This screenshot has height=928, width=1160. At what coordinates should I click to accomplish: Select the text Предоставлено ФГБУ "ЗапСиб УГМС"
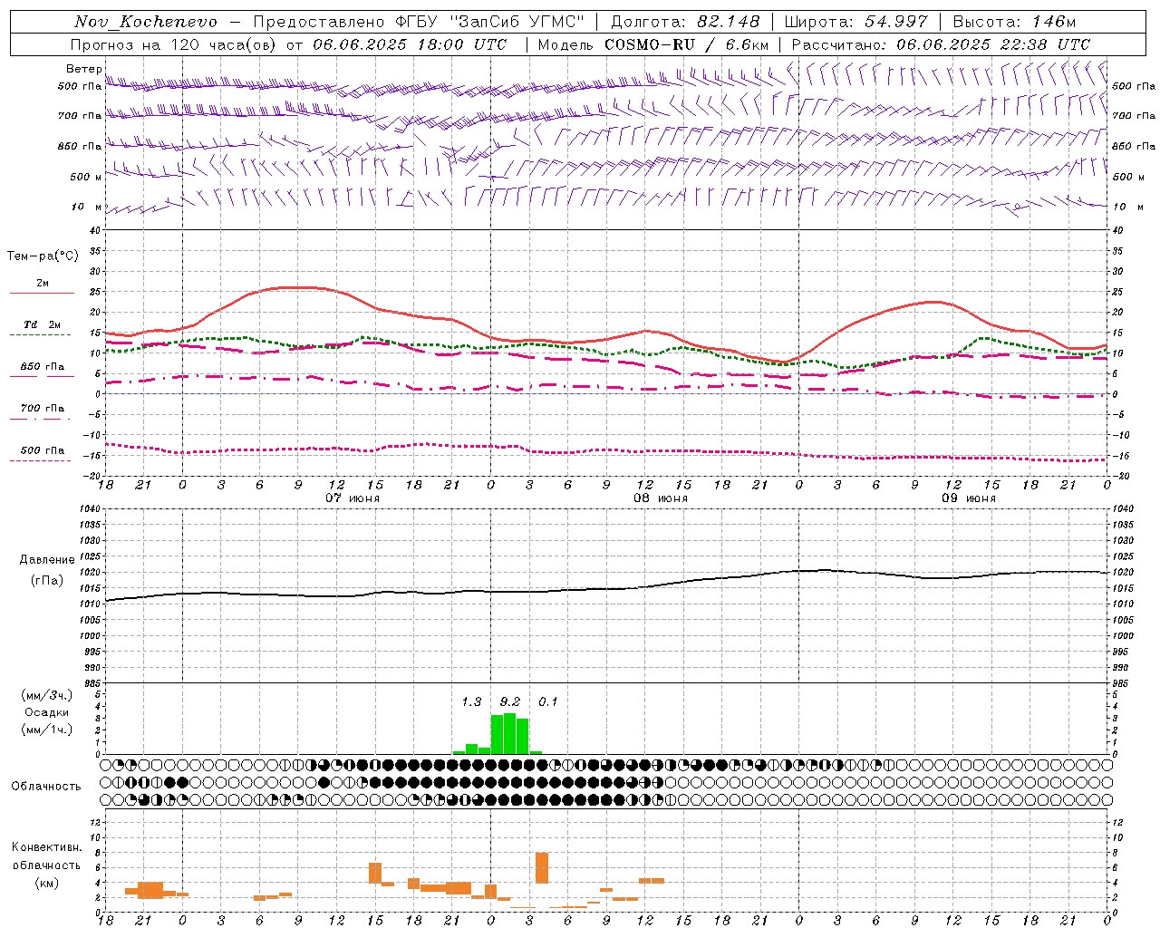click(x=420, y=22)
